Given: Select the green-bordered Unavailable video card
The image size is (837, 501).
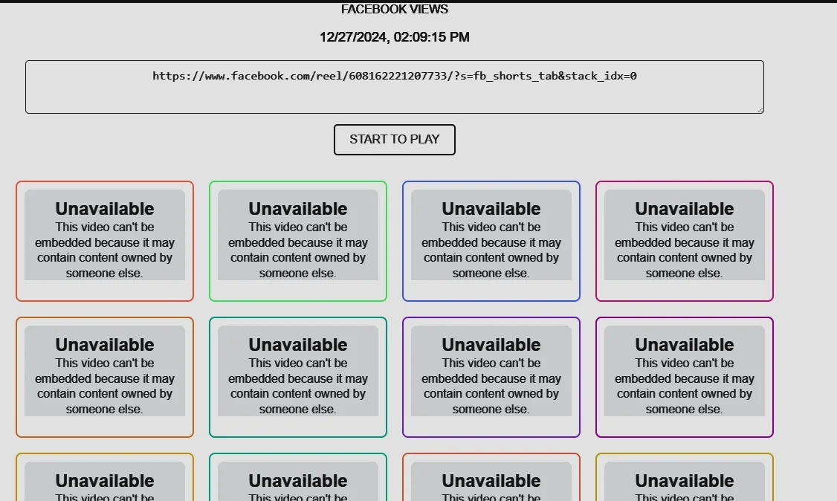Looking at the screenshot, I should 298,241.
